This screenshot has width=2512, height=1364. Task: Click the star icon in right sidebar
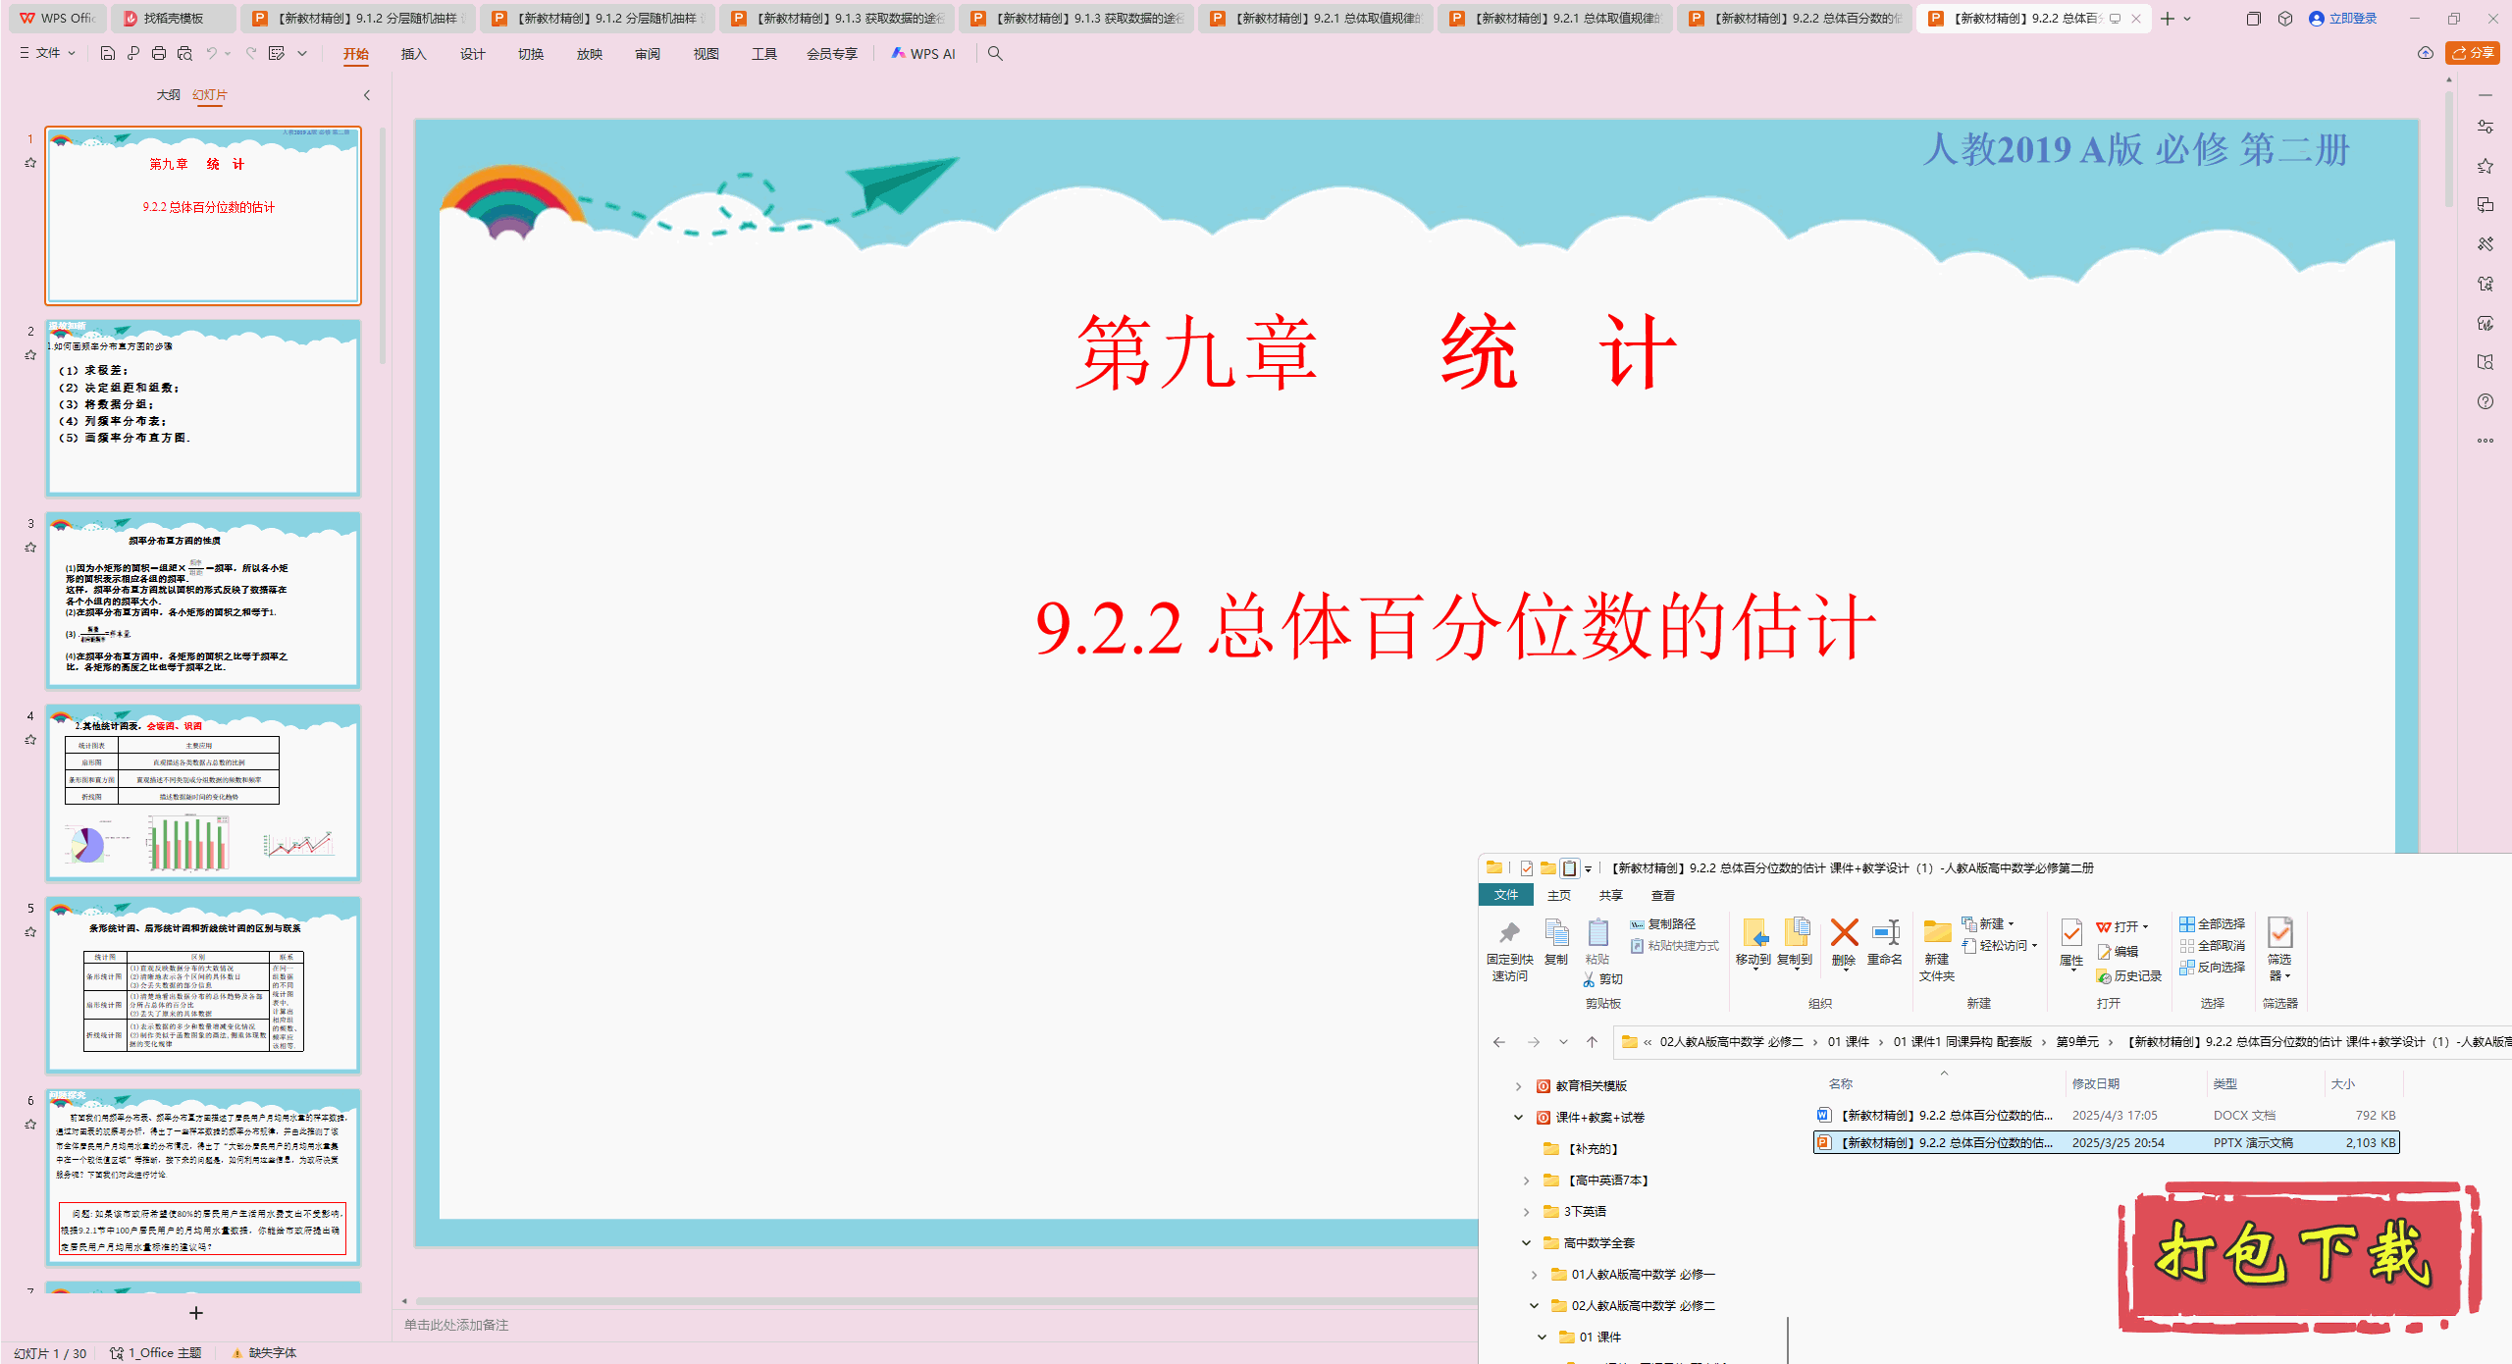(x=2486, y=166)
